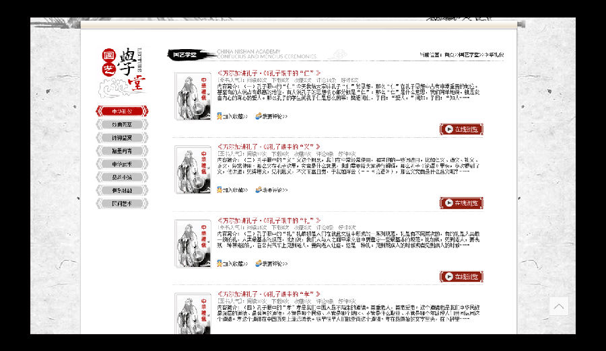Click 我要评论>> under lecture 01
Image resolution: width=606 pixels, height=351 pixels.
coord(275,116)
